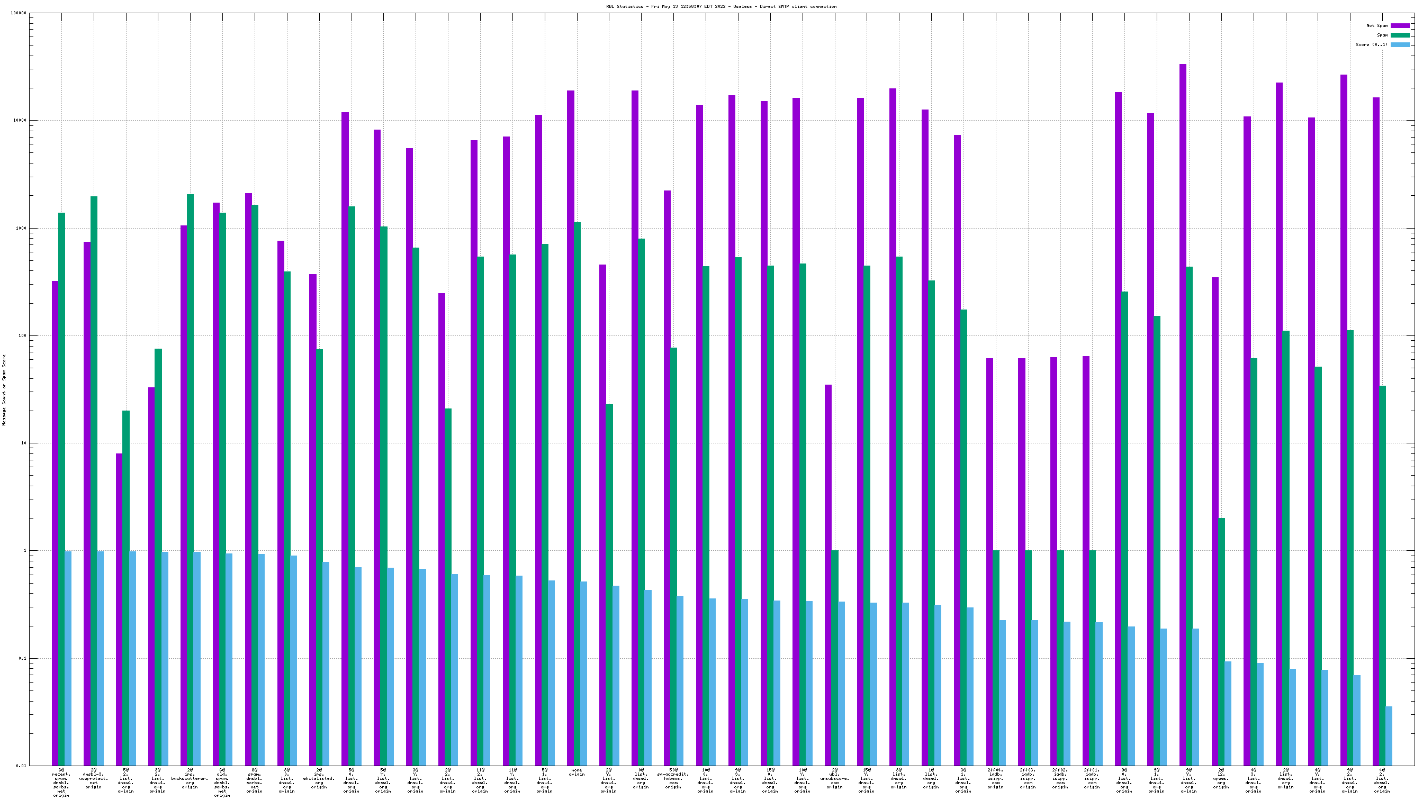This screenshot has width=1423, height=800.
Task: Click the 0.01 y-axis tick label
Action: point(21,766)
